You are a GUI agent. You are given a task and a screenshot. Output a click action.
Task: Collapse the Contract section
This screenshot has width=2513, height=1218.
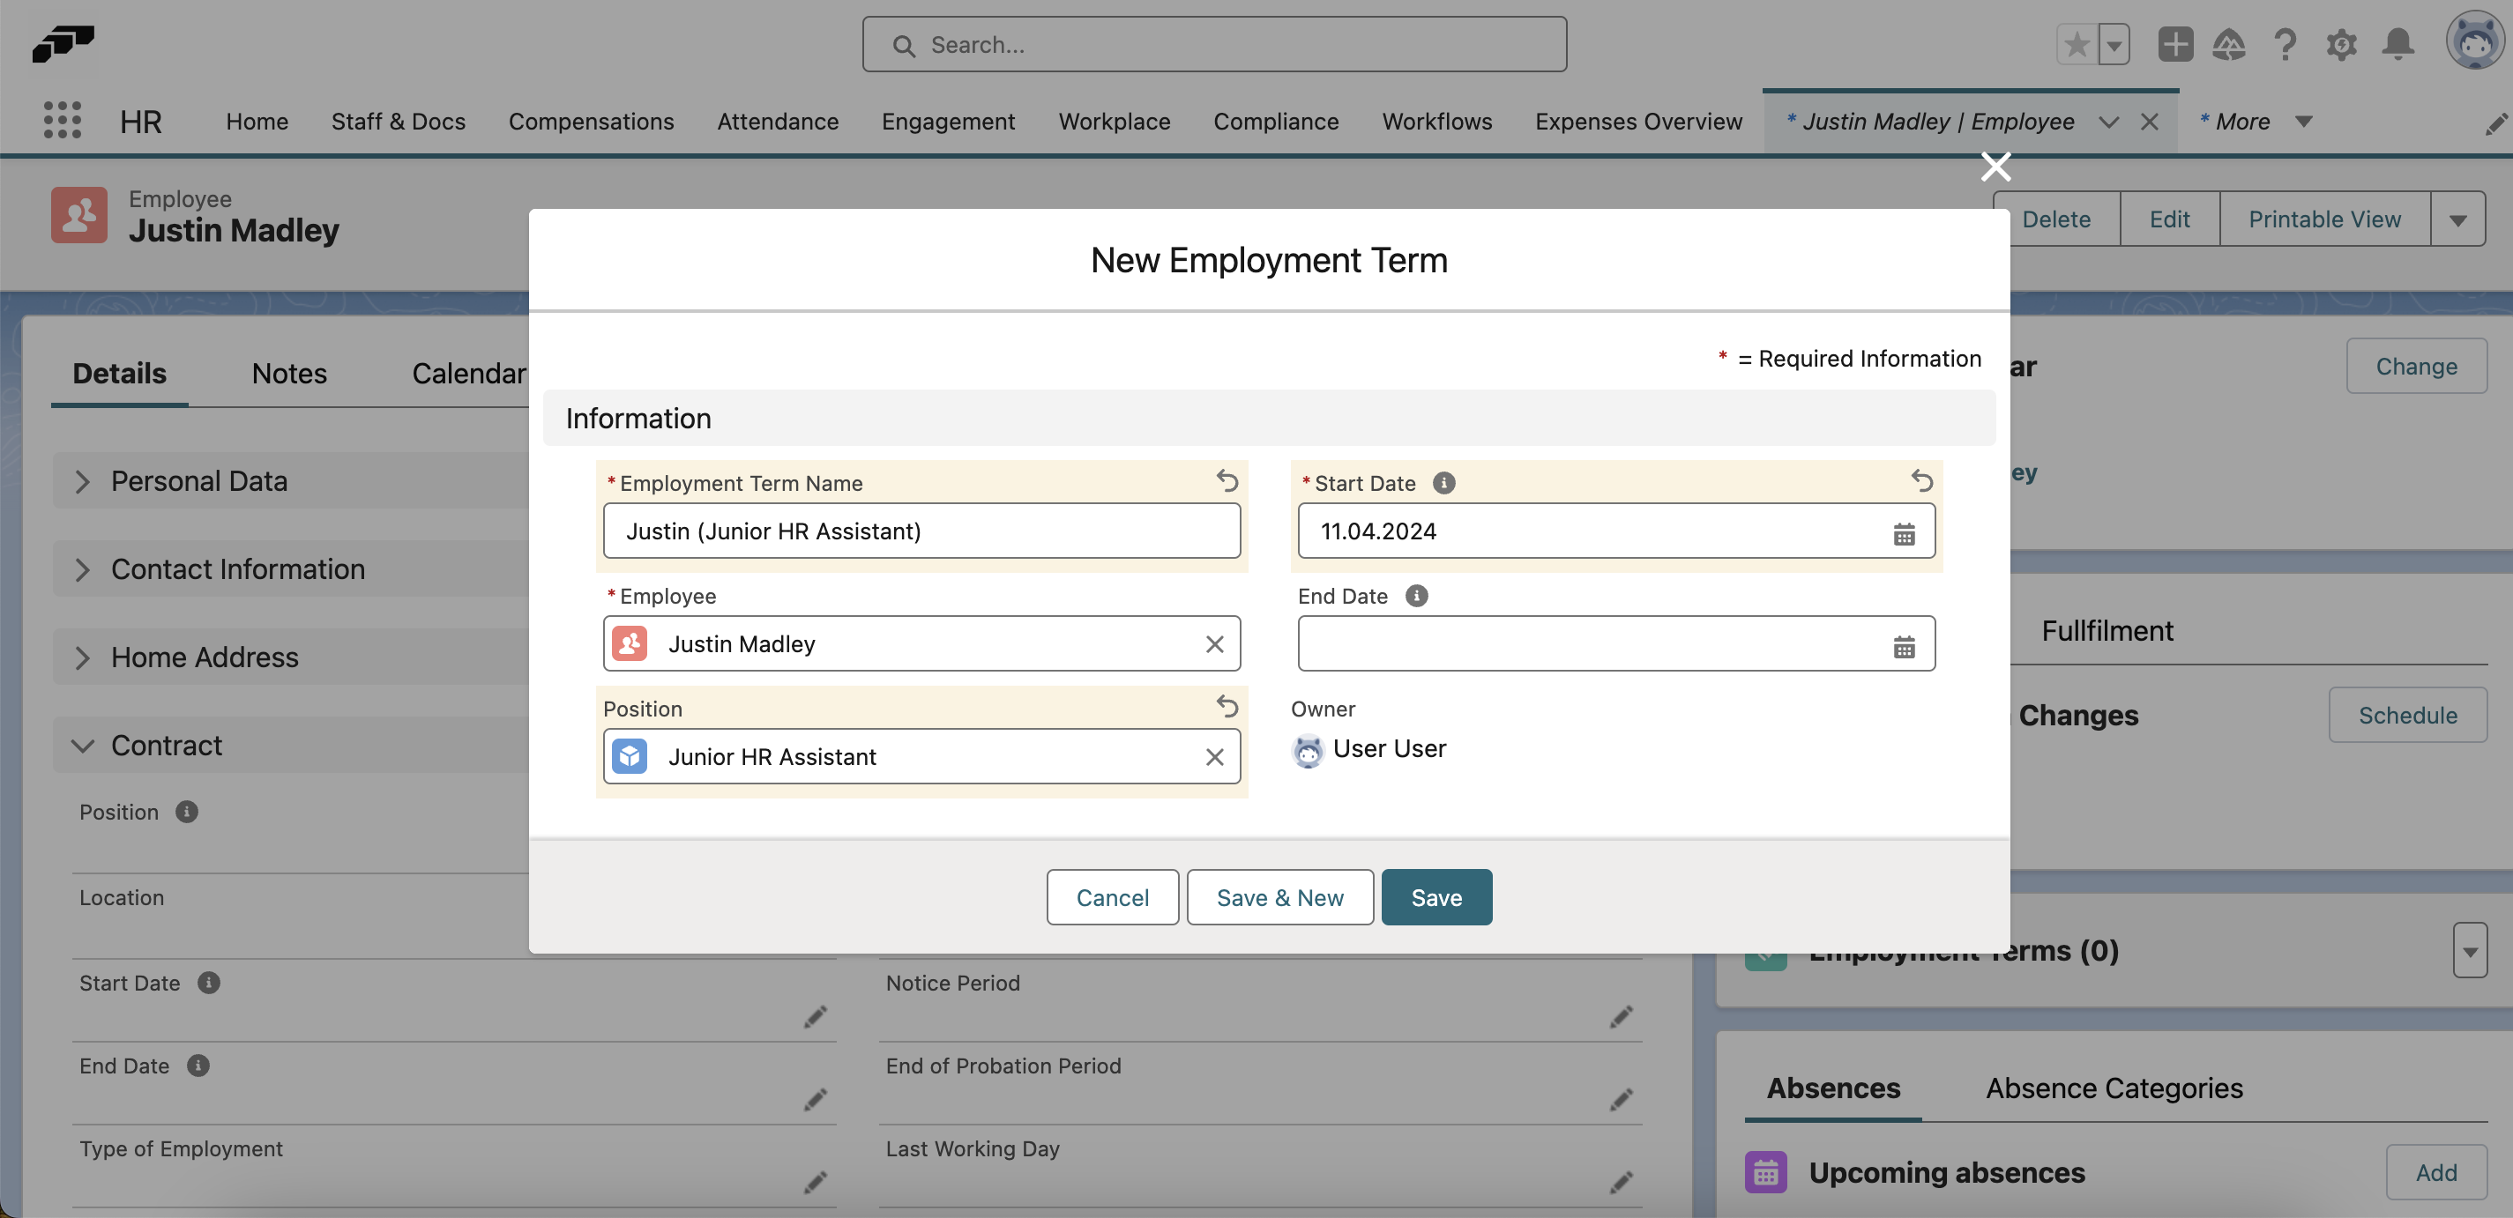[x=83, y=744]
